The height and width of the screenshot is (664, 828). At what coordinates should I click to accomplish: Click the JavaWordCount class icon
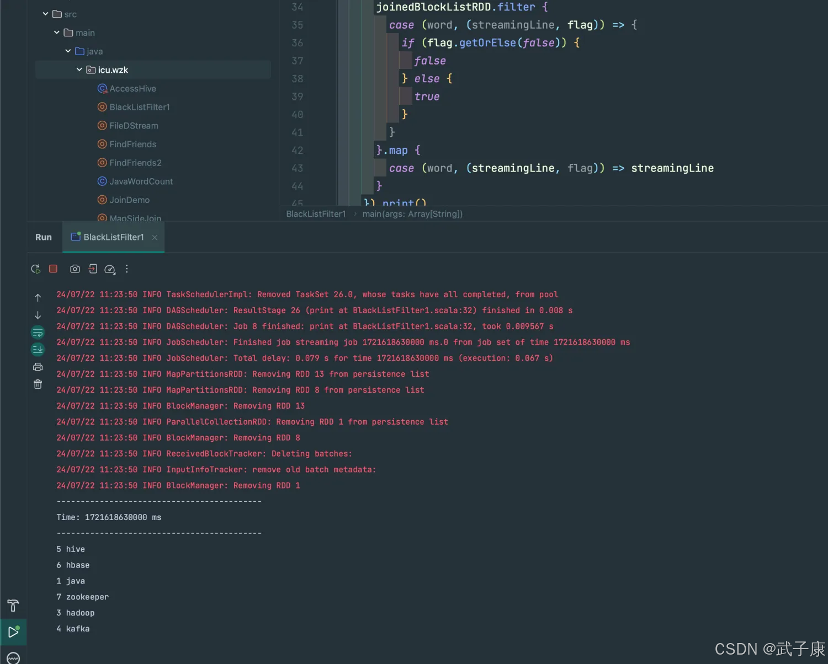click(x=102, y=181)
